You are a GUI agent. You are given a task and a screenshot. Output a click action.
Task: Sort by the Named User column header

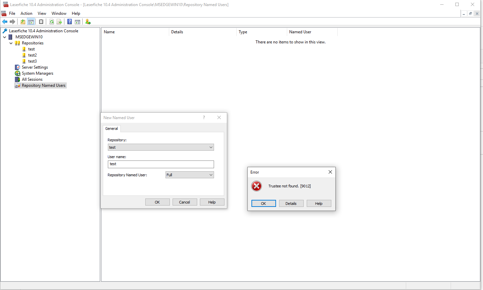312,32
